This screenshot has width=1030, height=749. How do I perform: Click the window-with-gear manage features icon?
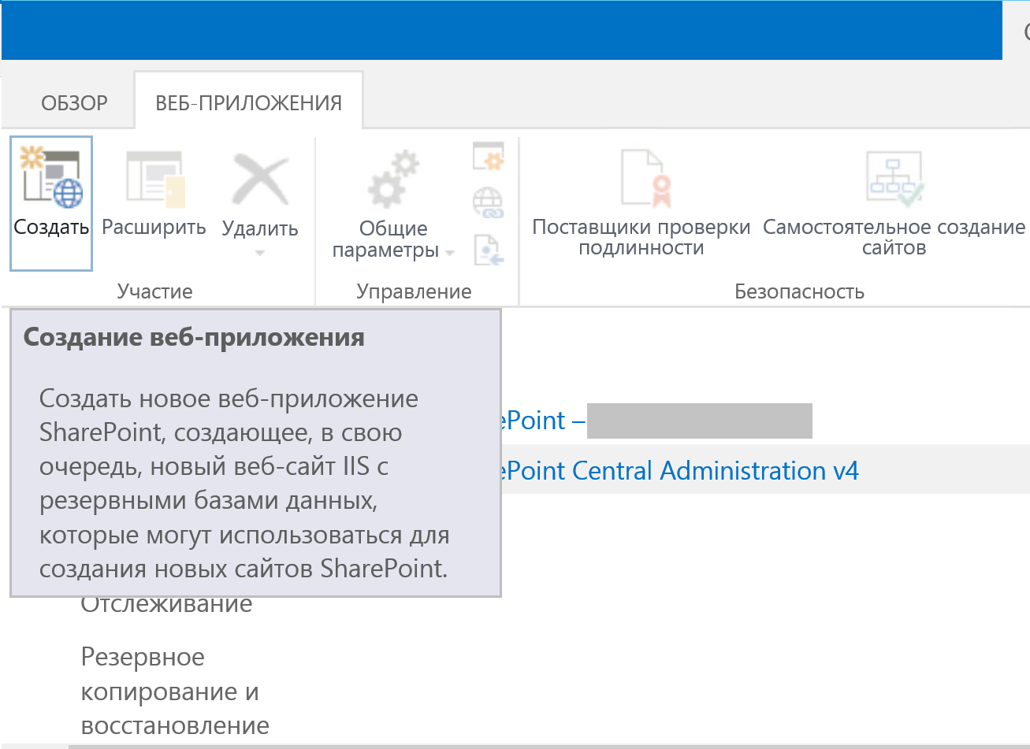488,157
